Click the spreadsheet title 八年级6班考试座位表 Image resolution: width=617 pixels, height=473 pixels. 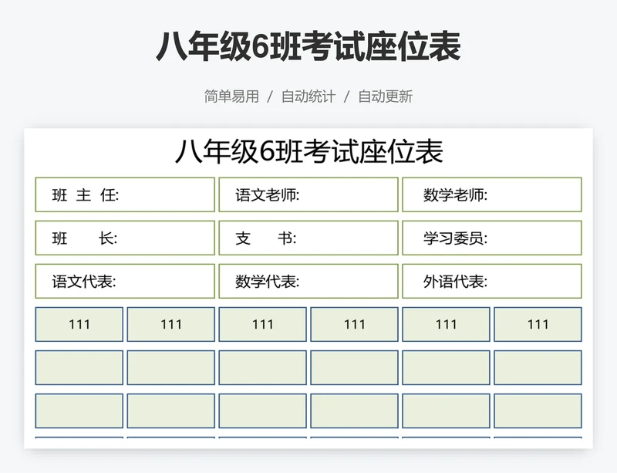(x=309, y=152)
